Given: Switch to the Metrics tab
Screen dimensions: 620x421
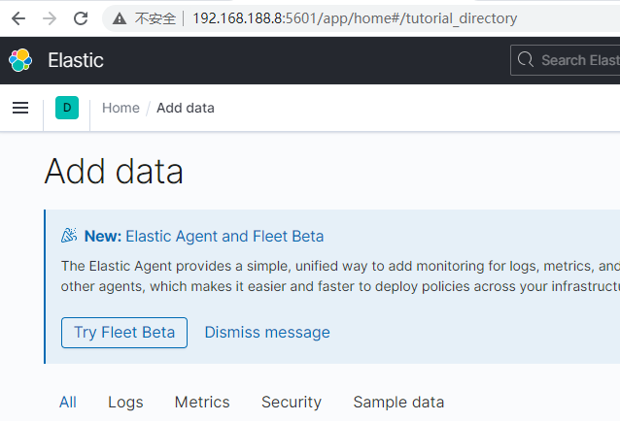Looking at the screenshot, I should (202, 402).
